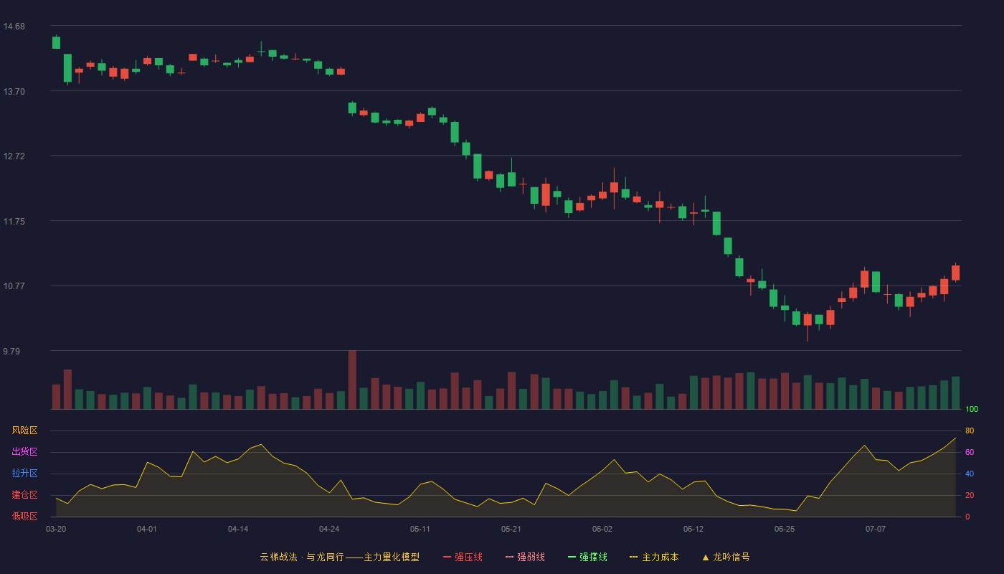1004x574 pixels.
Task: Click the 建仓区 zone label
Action: tap(24, 495)
